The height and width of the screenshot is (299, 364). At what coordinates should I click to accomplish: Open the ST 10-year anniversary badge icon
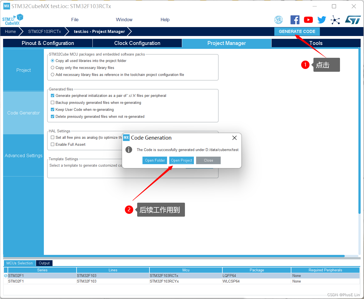279,20
